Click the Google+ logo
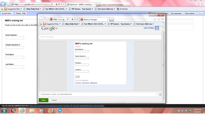The width and height of the screenshot is (205, 115). click(x=49, y=28)
